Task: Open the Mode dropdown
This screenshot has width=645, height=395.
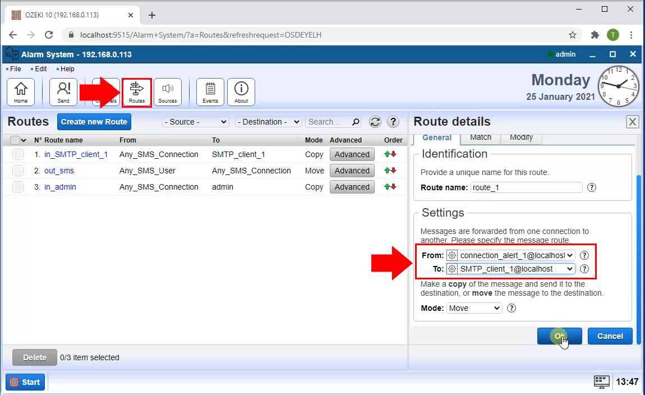Action: pos(474,308)
